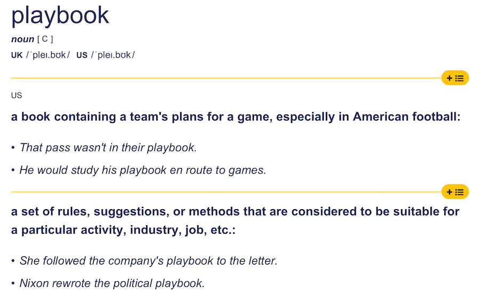This screenshot has width=480, height=298.
Task: Click the US pronunciation label
Action: click(x=82, y=55)
